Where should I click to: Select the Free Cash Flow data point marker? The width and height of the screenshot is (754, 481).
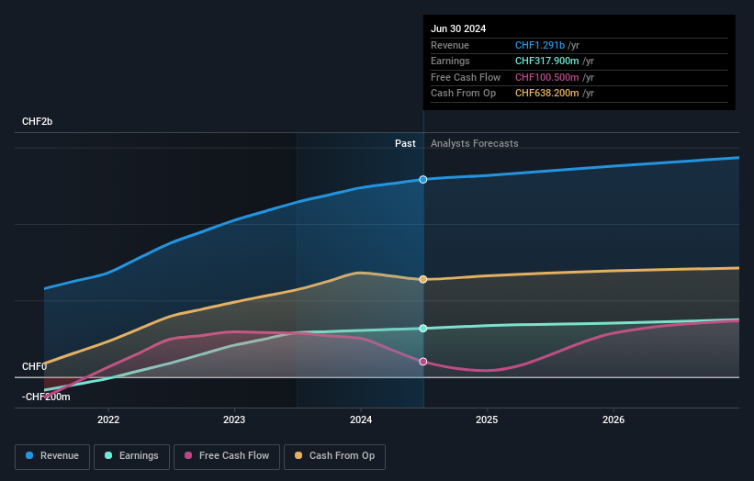click(x=423, y=362)
